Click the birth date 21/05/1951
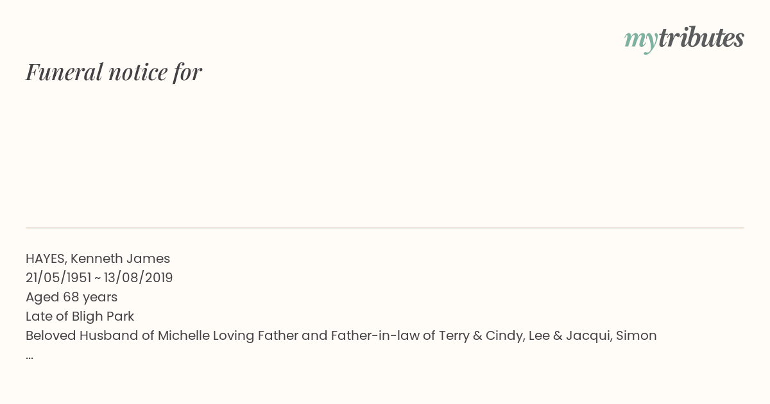This screenshot has height=404, width=770. pyautogui.click(x=58, y=278)
